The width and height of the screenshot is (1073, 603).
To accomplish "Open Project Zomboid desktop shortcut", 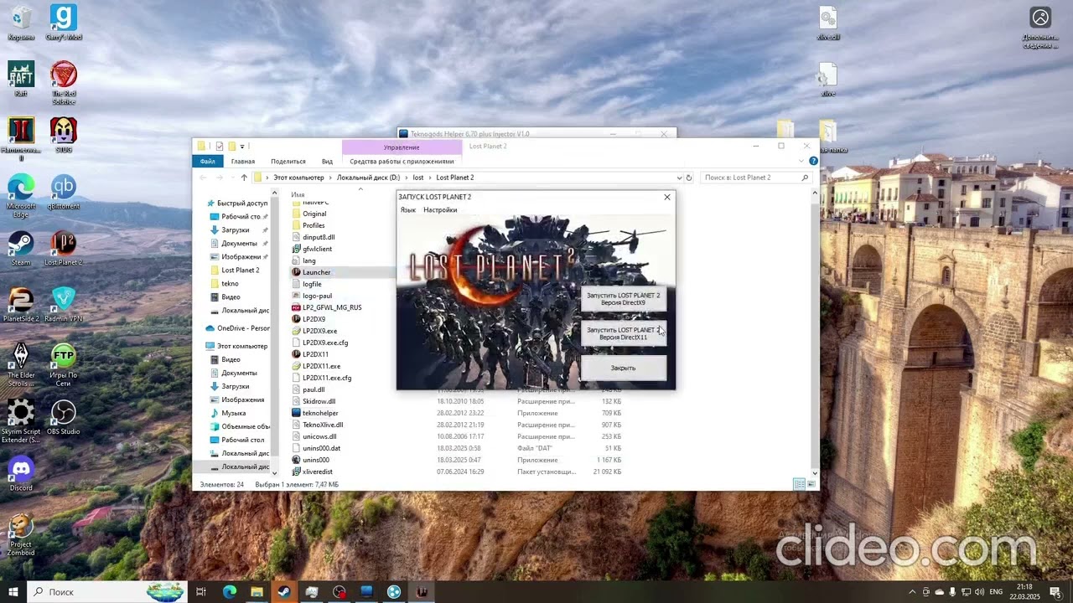I will (21, 534).
